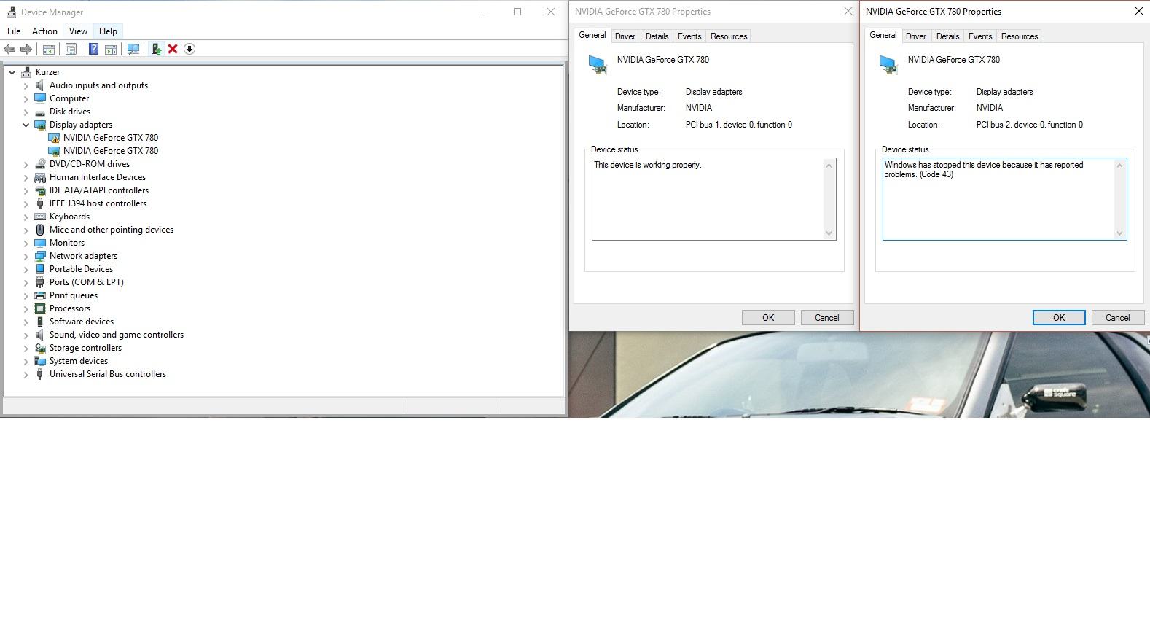Click the blue question-mark Help toolbar icon
Viewport: 1150px width, 630px height.
coord(93,49)
